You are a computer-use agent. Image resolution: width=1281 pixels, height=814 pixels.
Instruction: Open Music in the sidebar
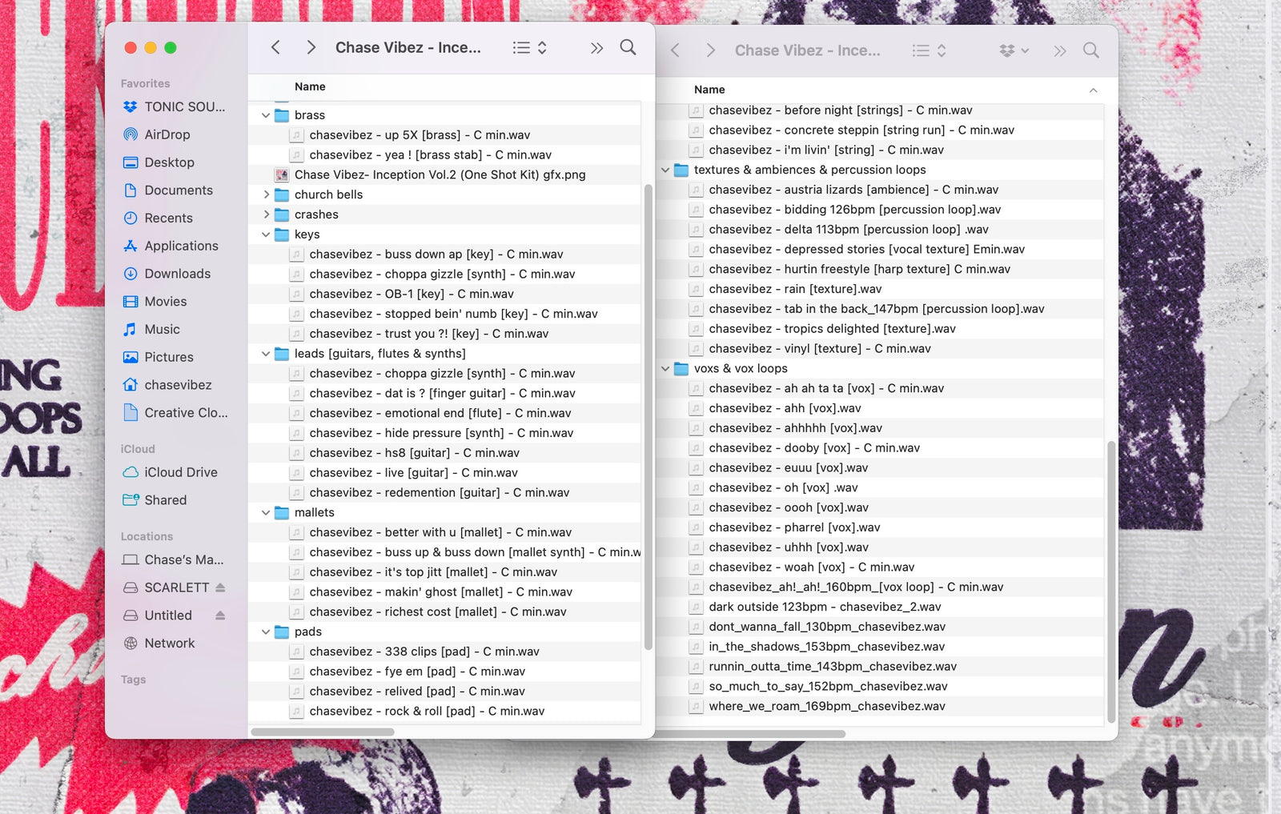[x=151, y=329]
